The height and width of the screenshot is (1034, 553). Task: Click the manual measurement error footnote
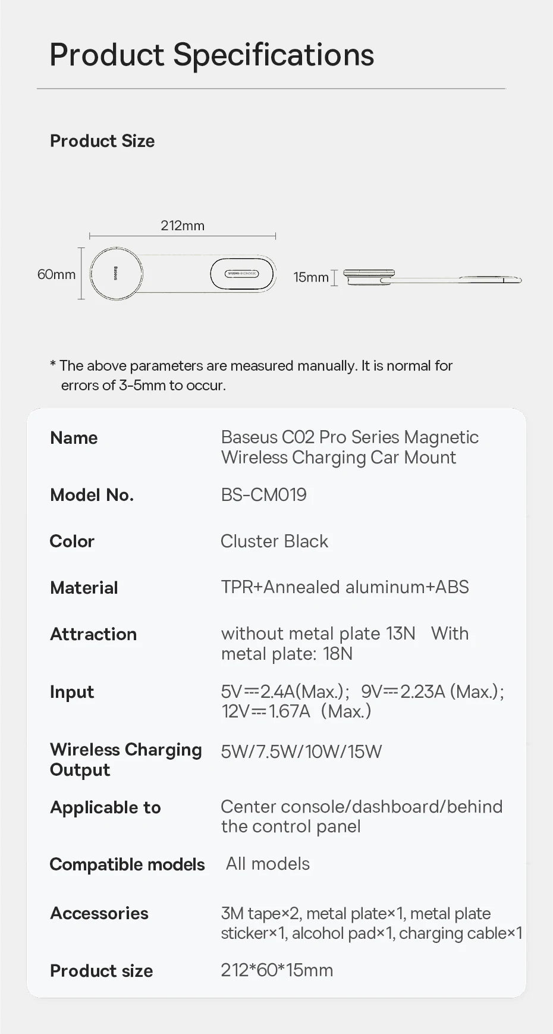[x=252, y=375]
